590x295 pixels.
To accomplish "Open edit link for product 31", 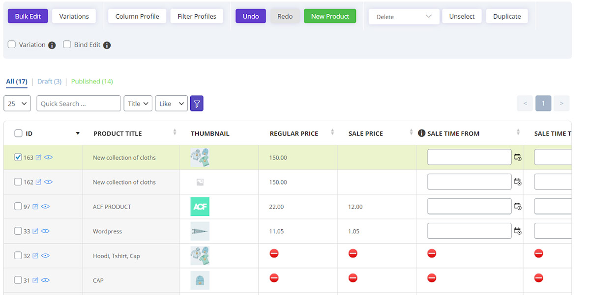I will (35, 280).
